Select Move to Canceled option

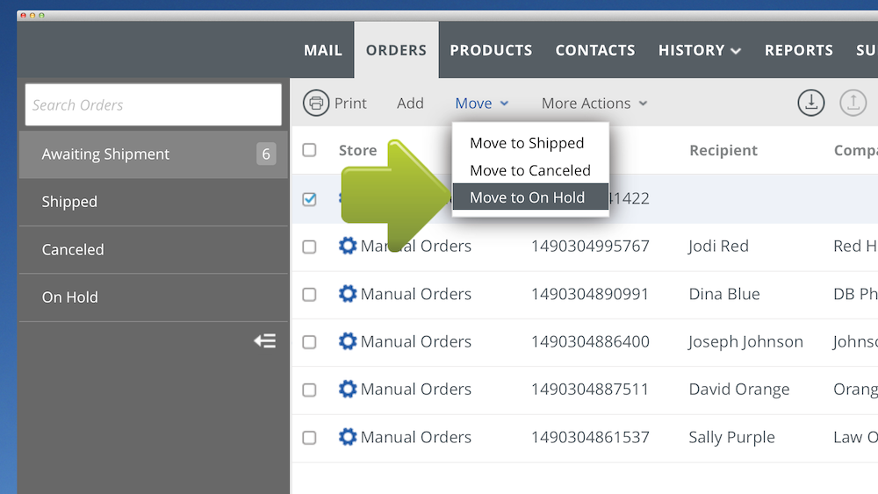point(530,170)
